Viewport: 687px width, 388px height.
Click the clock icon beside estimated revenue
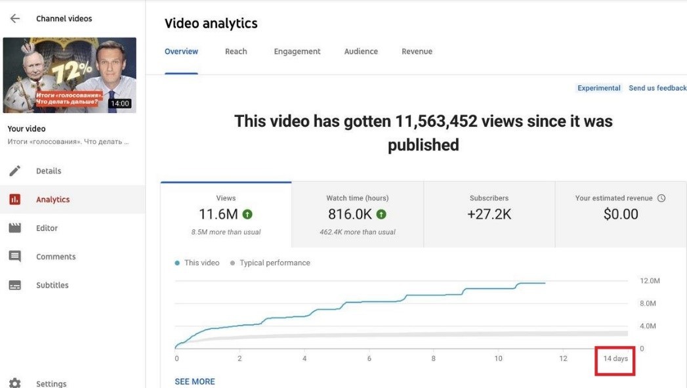click(x=661, y=198)
